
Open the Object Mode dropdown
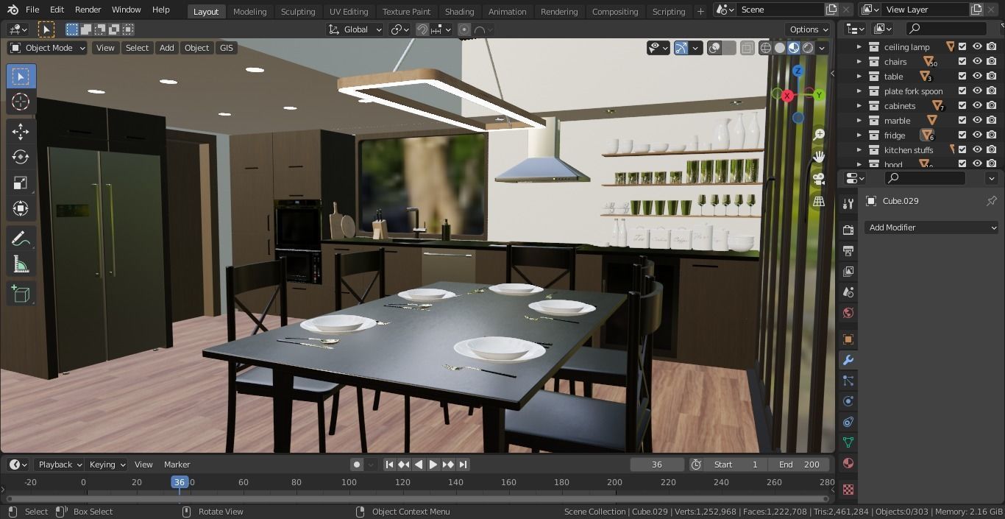48,48
